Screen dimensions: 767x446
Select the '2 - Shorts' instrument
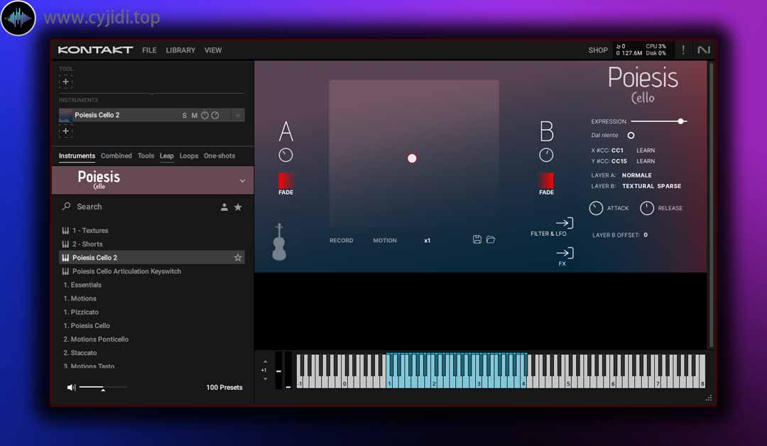click(152, 244)
